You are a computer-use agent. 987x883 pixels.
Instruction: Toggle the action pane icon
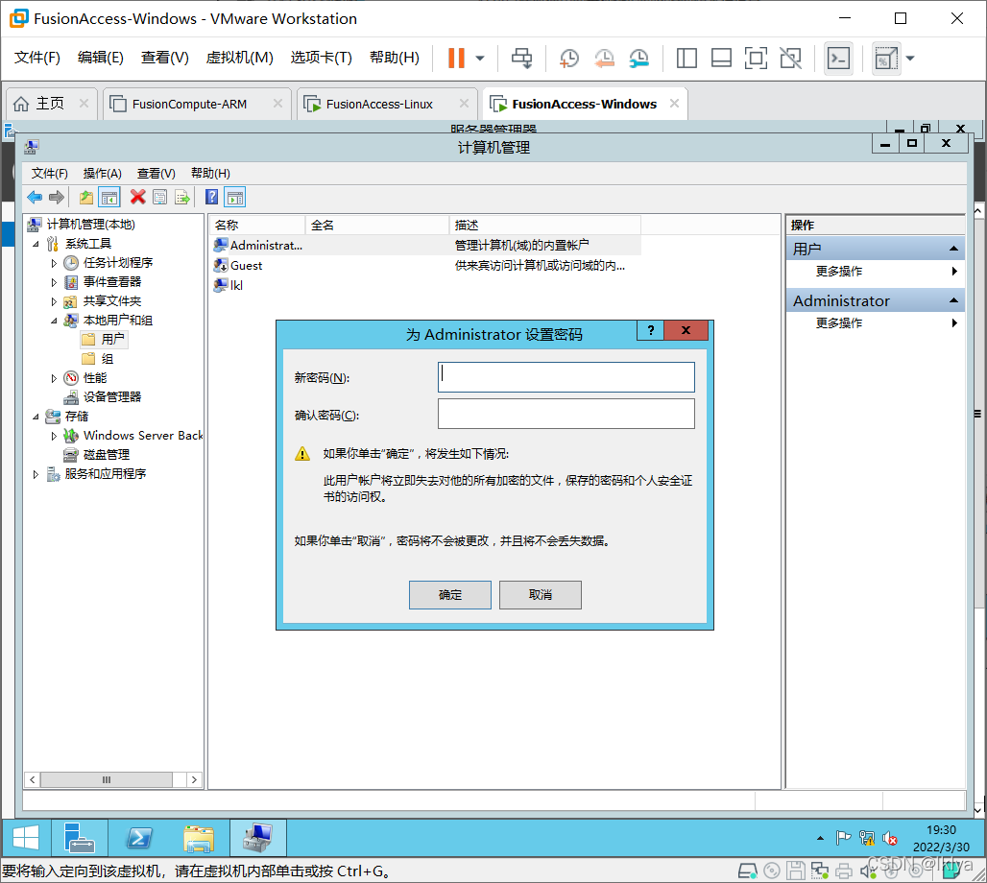(235, 198)
